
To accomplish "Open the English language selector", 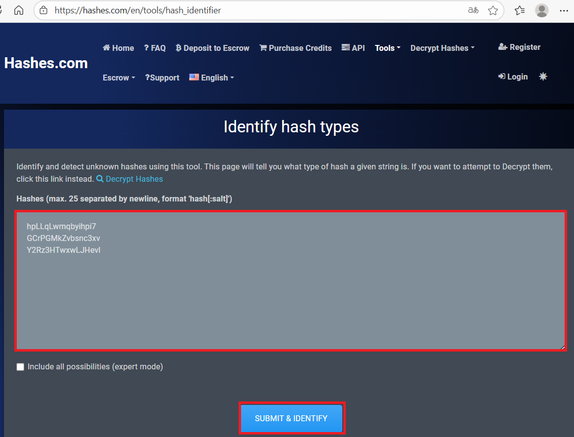I will click(211, 78).
